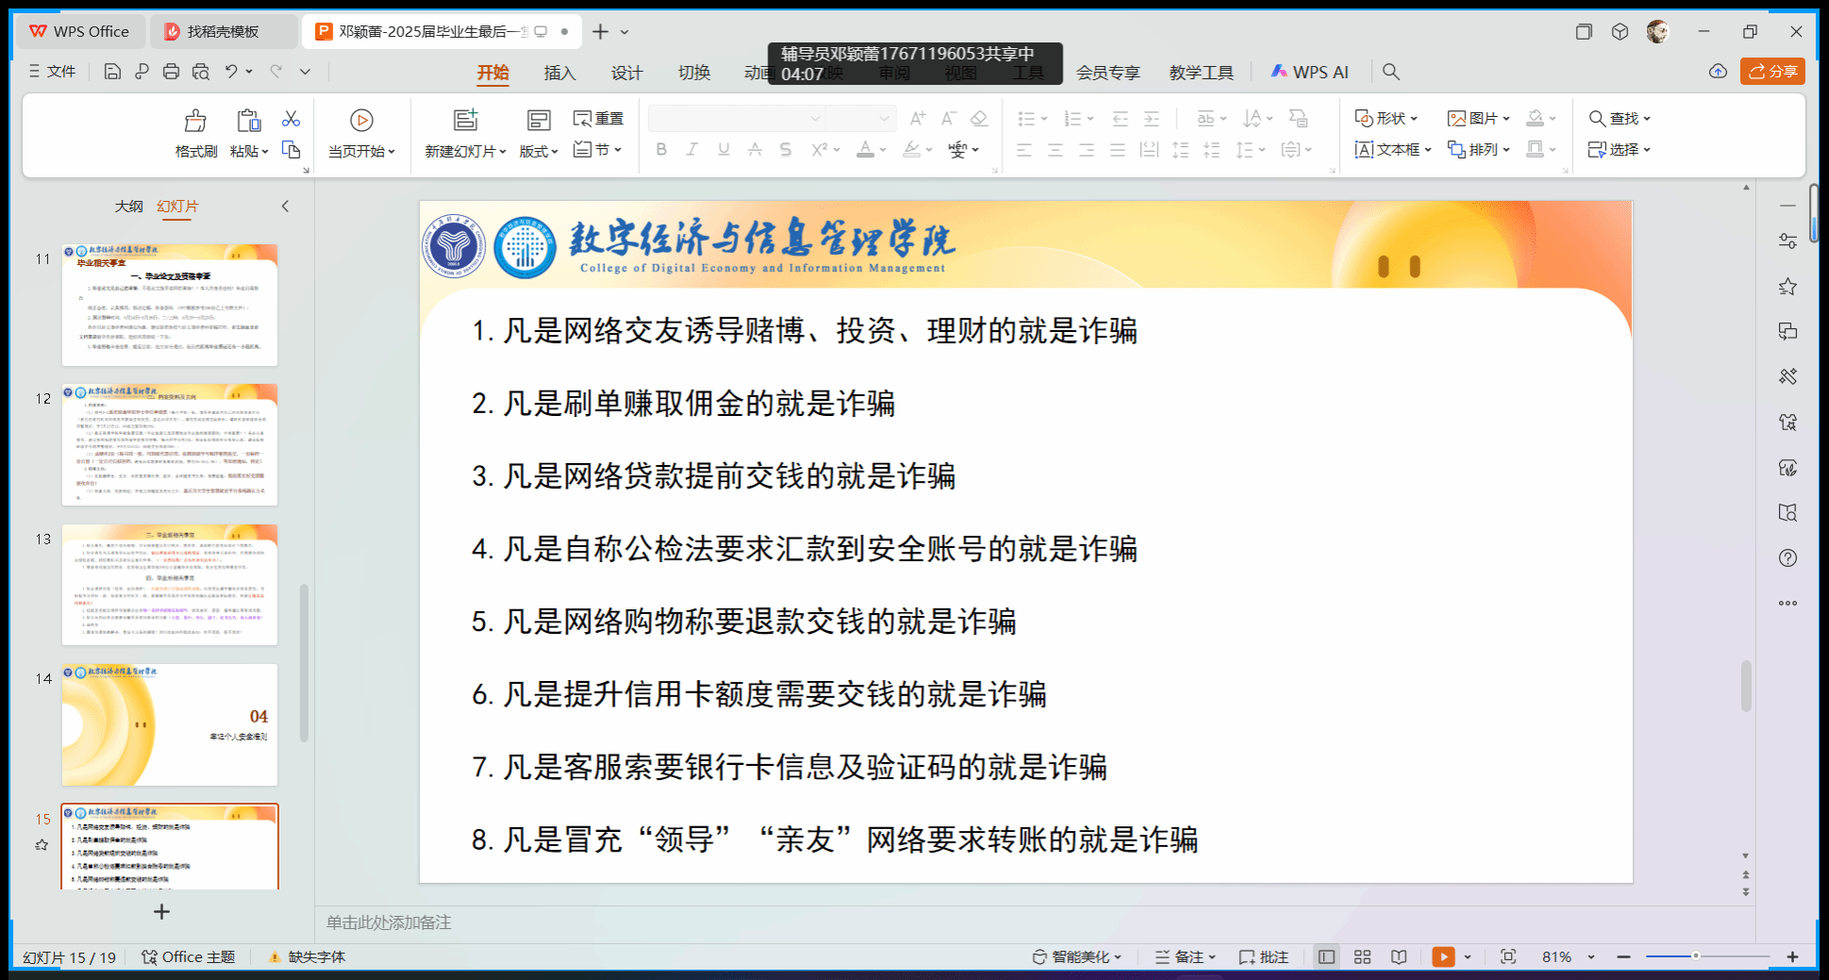The height and width of the screenshot is (980, 1829).
Task: Open the 81% zoom level dropdown
Action: (1591, 956)
